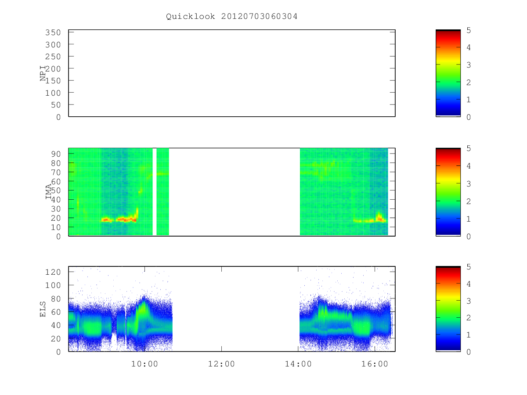Viewport: 527px width, 395px height.
Task: Click the 120 tick label on ELS axis
Action: pos(54,272)
